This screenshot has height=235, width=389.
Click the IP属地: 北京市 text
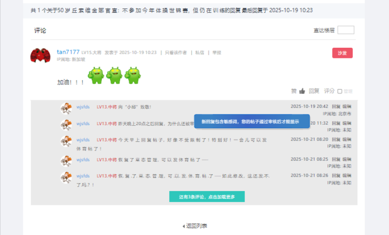pyautogui.click(x=337, y=114)
